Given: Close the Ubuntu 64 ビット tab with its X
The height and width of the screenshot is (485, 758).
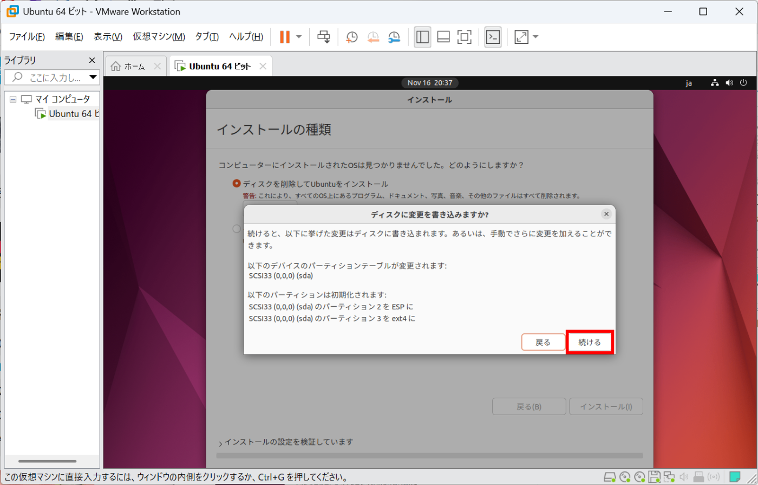Looking at the screenshot, I should click(263, 66).
